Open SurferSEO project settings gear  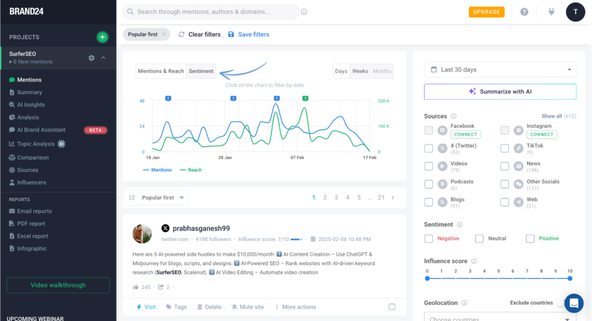pyautogui.click(x=91, y=58)
